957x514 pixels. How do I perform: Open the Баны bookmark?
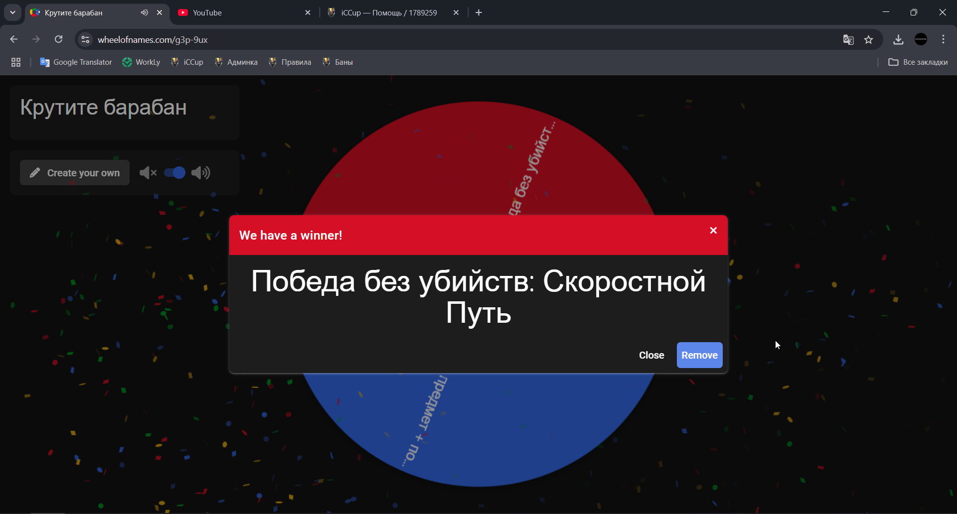coord(337,62)
